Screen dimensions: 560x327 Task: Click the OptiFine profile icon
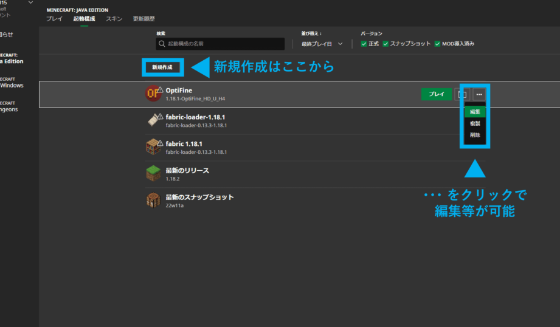pyautogui.click(x=153, y=94)
